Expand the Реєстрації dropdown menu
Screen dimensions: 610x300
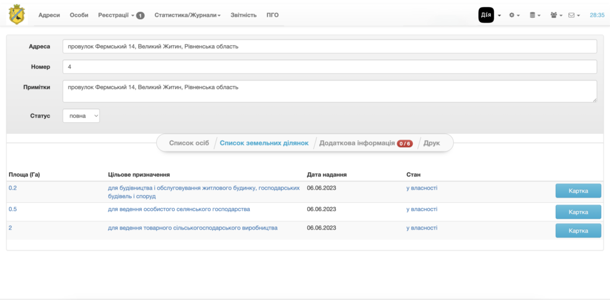(x=116, y=15)
